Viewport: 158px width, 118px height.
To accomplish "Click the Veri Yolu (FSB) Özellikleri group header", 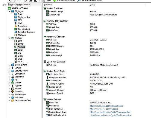I will pyautogui.click(x=56, y=21).
